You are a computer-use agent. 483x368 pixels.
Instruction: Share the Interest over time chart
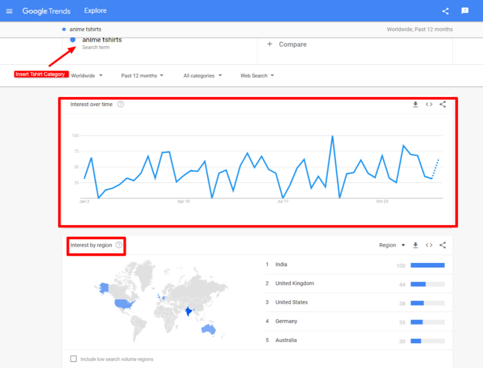(442, 104)
